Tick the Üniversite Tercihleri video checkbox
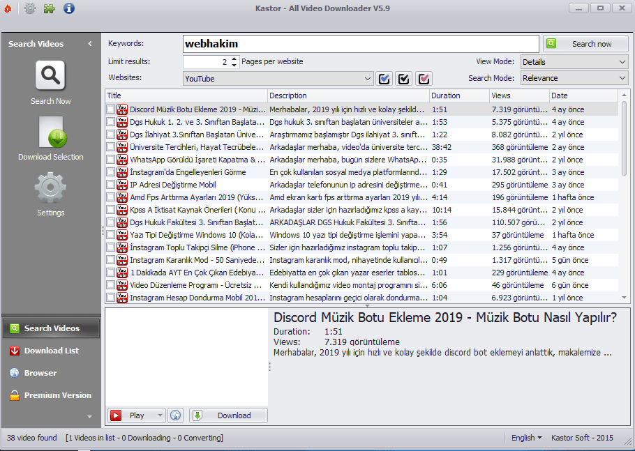Image resolution: width=635 pixels, height=451 pixels. pyautogui.click(x=110, y=147)
